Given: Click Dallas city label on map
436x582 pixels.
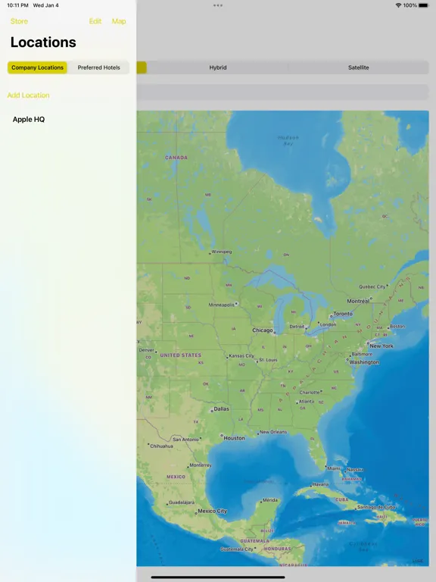Looking at the screenshot, I should pos(221,408).
